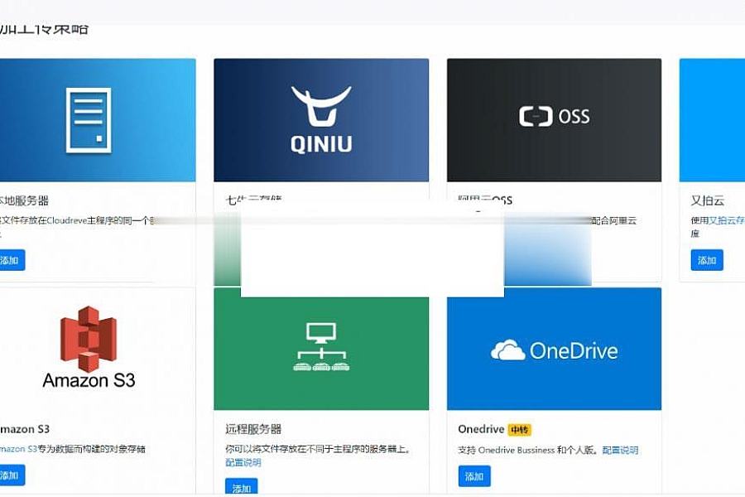Click 添加 under 远程服务器
This screenshot has width=745, height=497.
(242, 488)
